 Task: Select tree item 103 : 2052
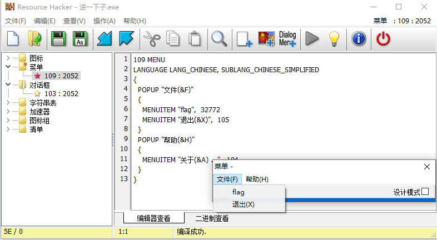pyautogui.click(x=61, y=93)
